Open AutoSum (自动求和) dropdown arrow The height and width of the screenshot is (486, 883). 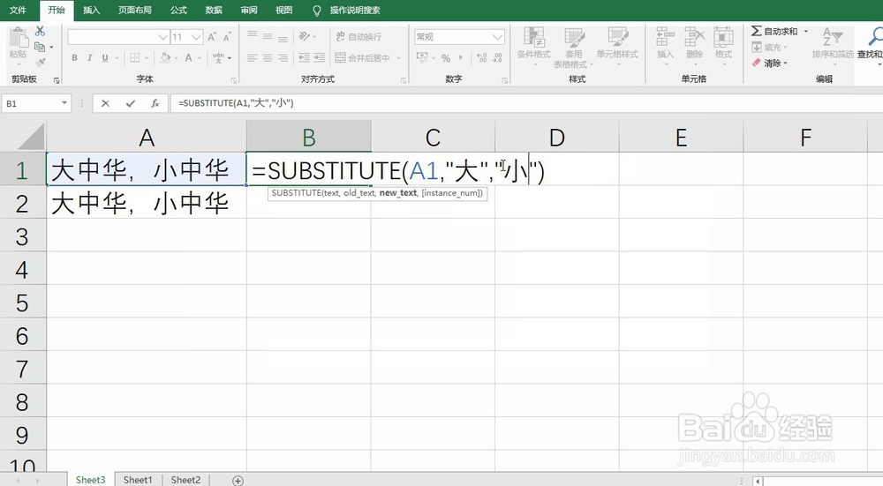coord(806,31)
